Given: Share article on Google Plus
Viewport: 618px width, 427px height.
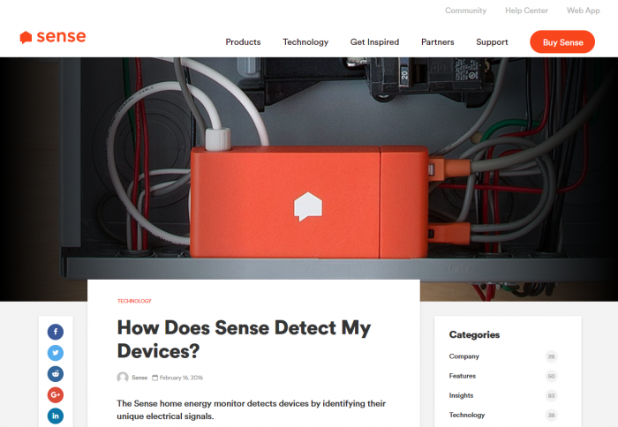Looking at the screenshot, I should click(56, 394).
